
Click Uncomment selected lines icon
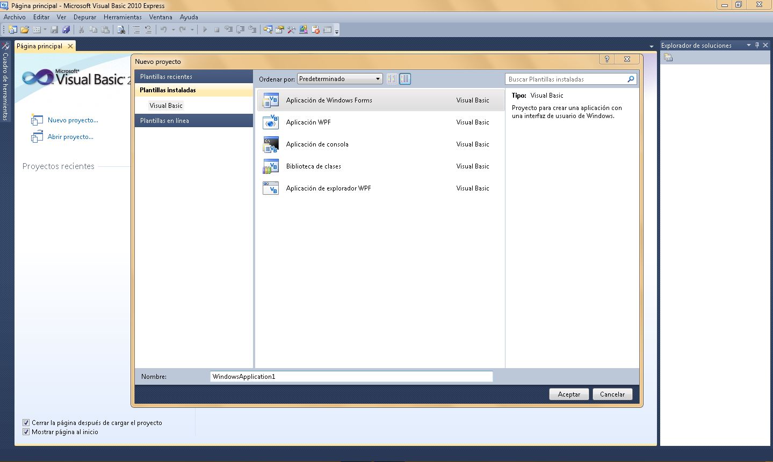pos(148,30)
